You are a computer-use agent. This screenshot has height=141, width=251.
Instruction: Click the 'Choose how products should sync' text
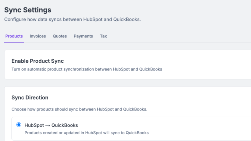[x=79, y=109]
